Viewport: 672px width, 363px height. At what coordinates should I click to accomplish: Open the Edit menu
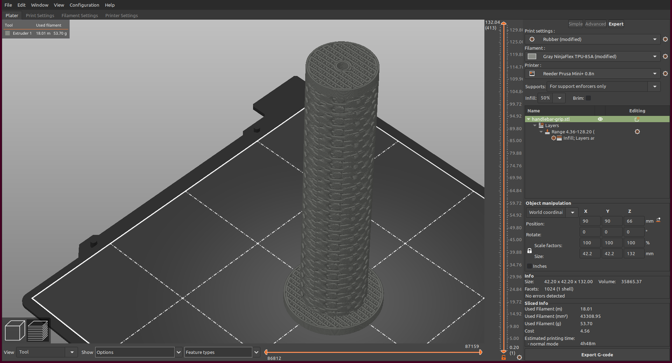pos(21,5)
